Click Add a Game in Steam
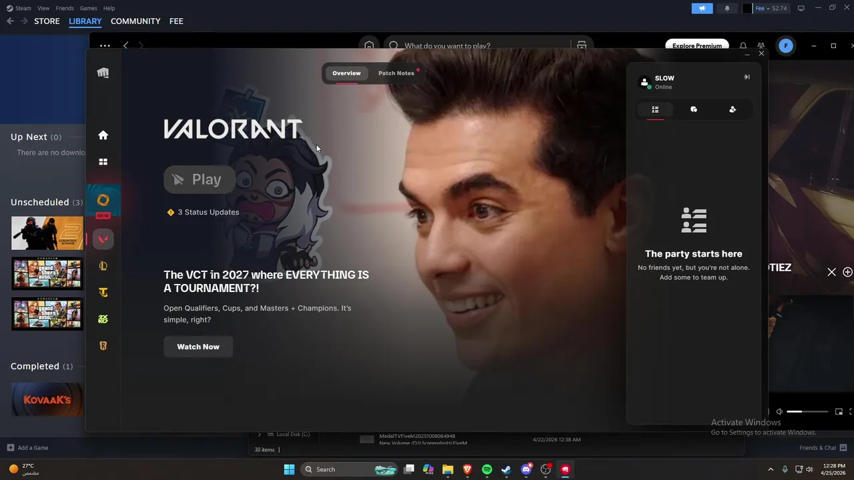Image resolution: width=854 pixels, height=480 pixels. (27, 448)
